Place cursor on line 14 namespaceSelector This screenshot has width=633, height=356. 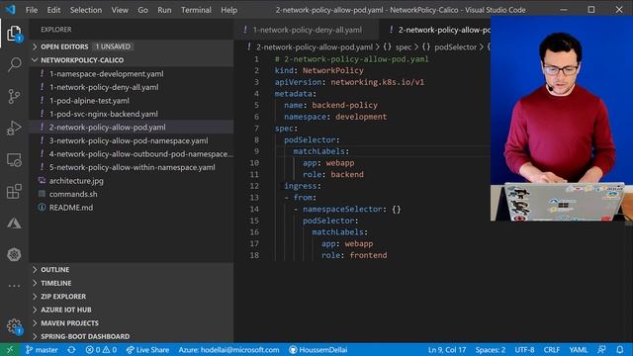click(x=342, y=209)
